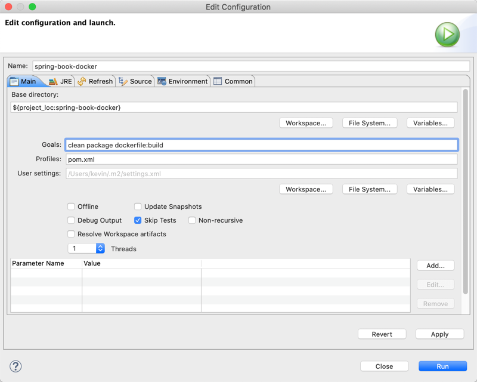Click the Refresh tab icon
477x382 pixels.
(x=82, y=81)
